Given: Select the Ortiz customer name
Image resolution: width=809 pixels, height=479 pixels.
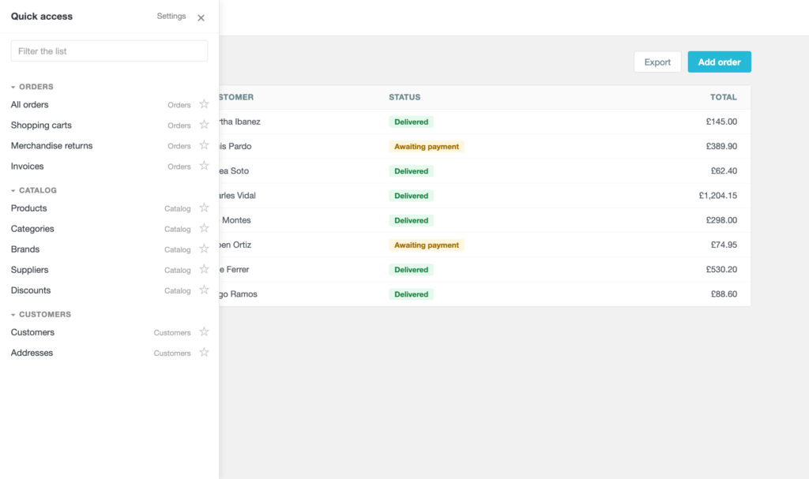Looking at the screenshot, I should click(x=235, y=245).
